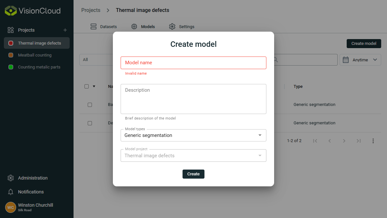Open the Projects panel grid icon
This screenshot has width=387, height=218.
click(x=11, y=30)
